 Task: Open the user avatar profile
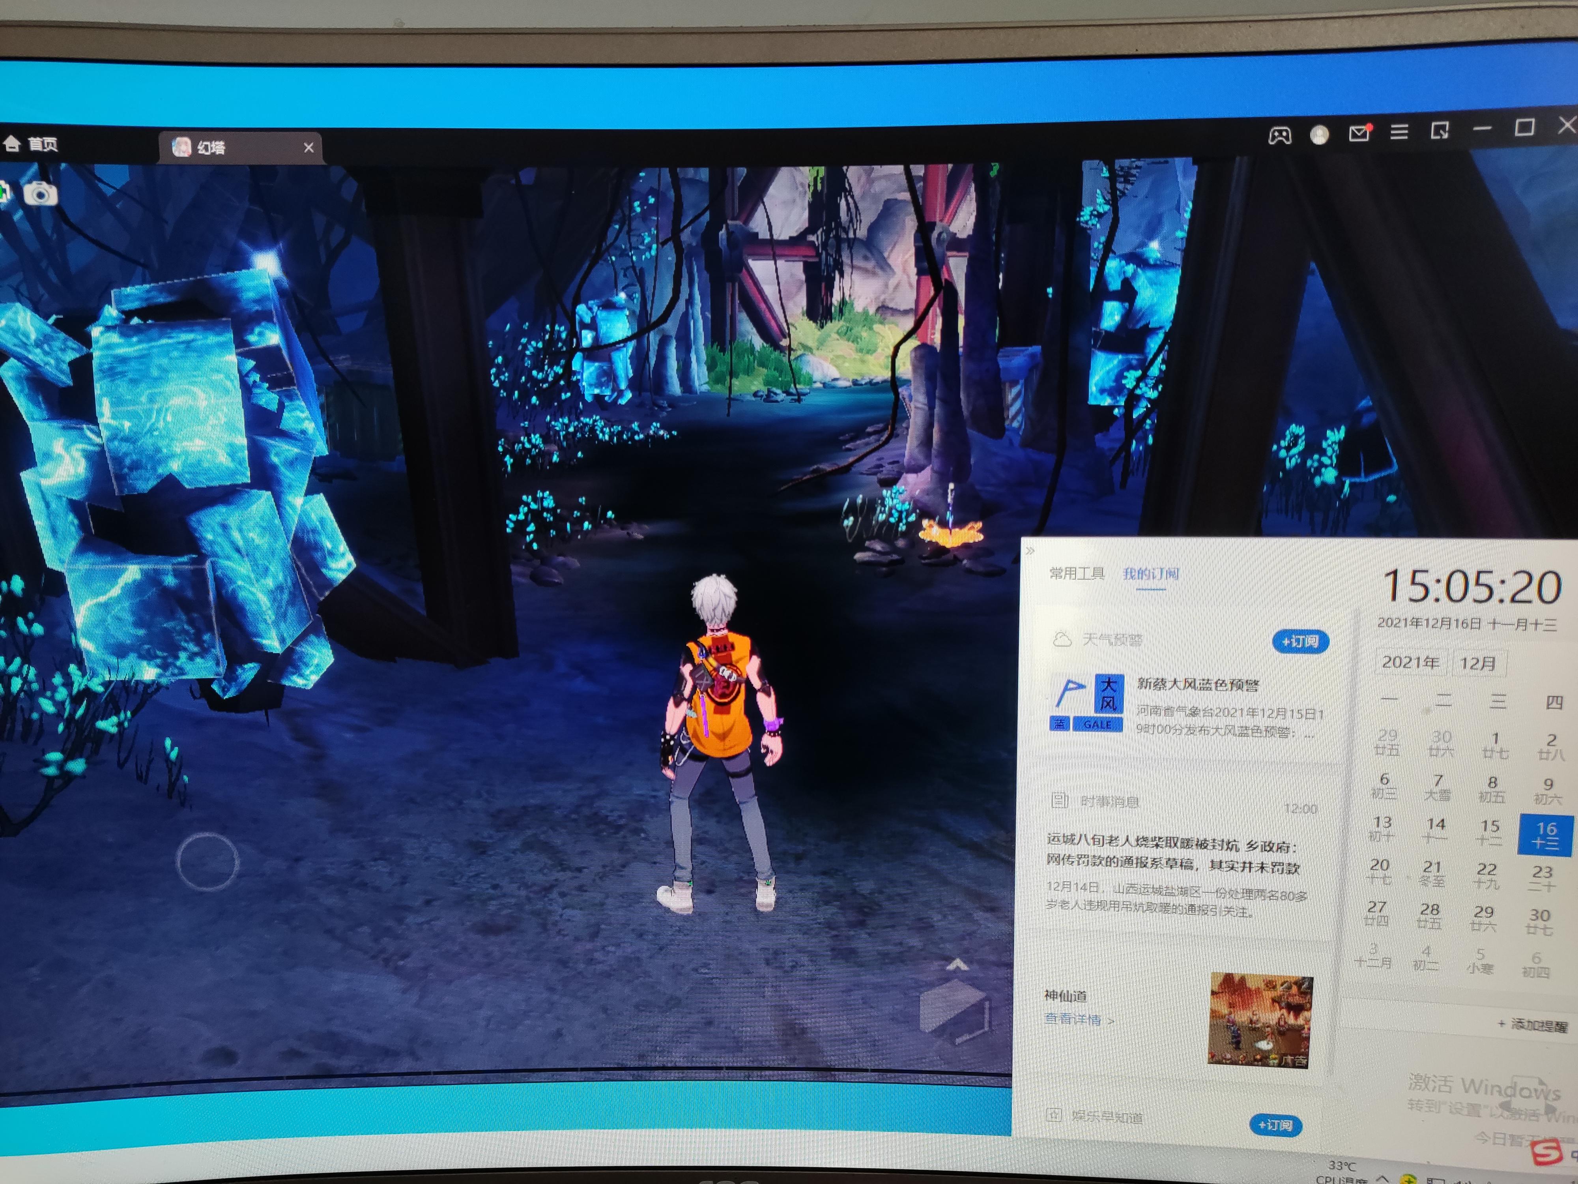coord(1319,134)
